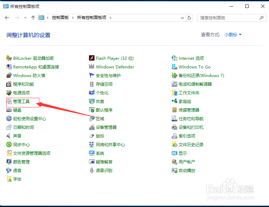Open the 设备管理器 icon

pos(92,127)
